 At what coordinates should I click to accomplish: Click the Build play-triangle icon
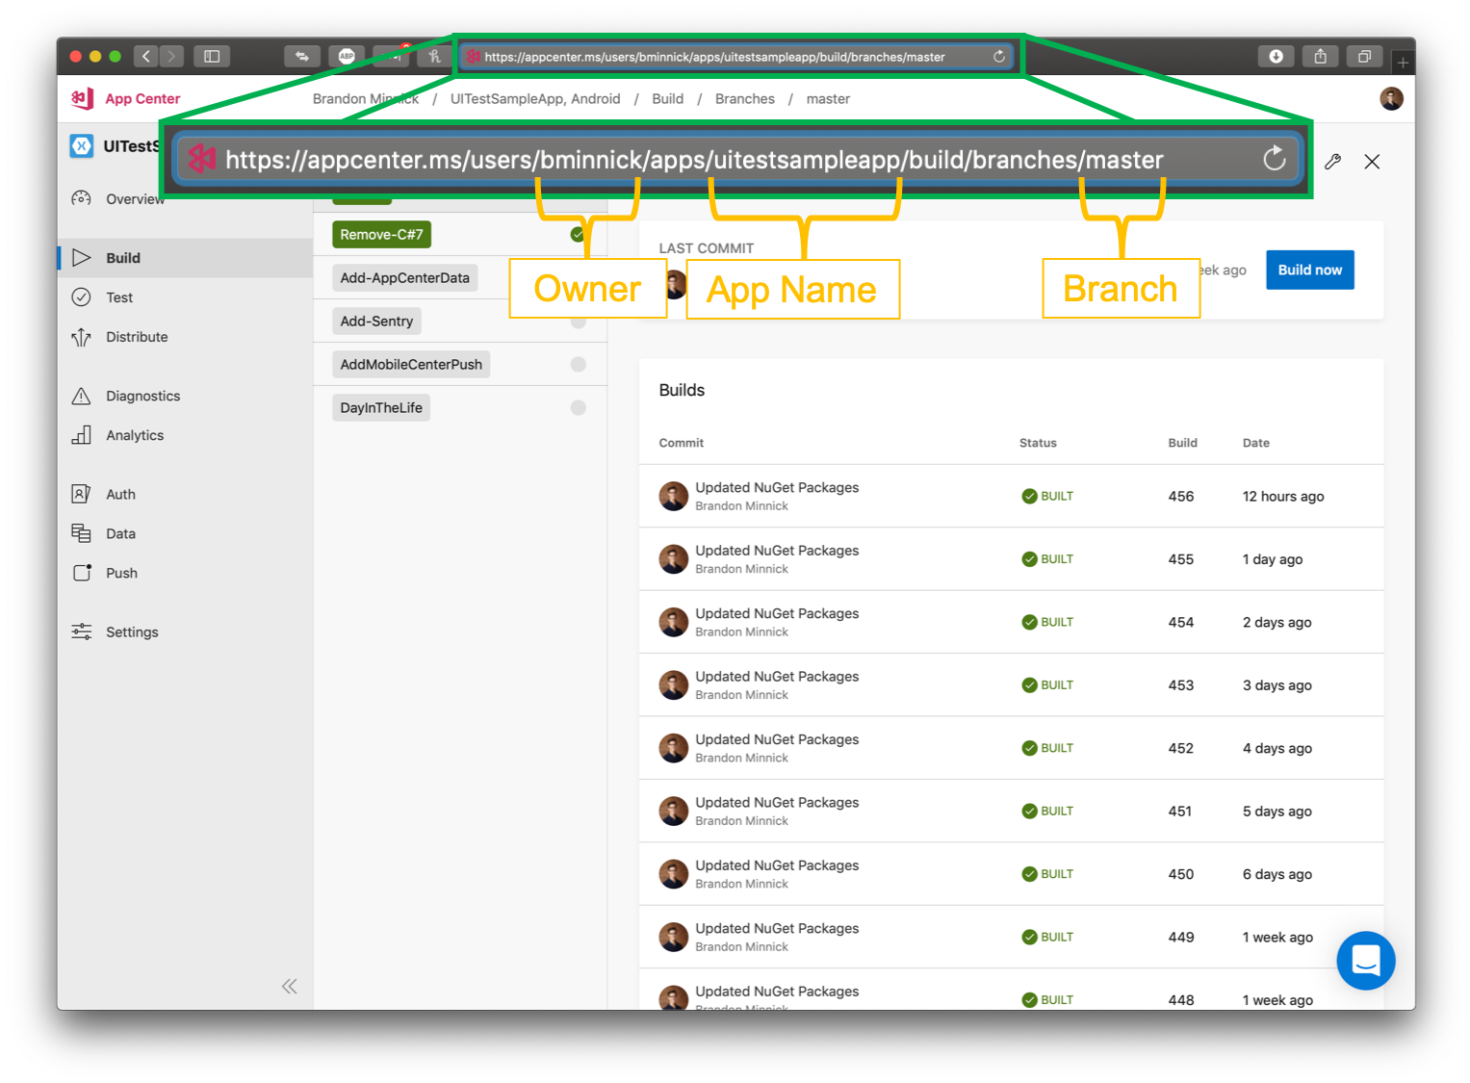[82, 258]
